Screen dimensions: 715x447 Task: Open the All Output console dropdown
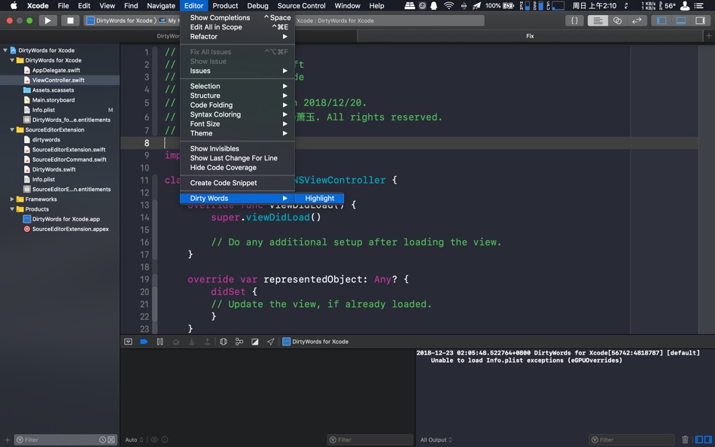(x=436, y=439)
